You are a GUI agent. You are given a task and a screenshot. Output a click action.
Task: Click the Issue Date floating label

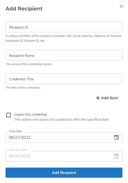15,131
